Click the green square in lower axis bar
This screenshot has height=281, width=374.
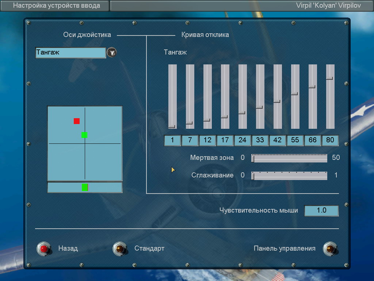[85, 187]
